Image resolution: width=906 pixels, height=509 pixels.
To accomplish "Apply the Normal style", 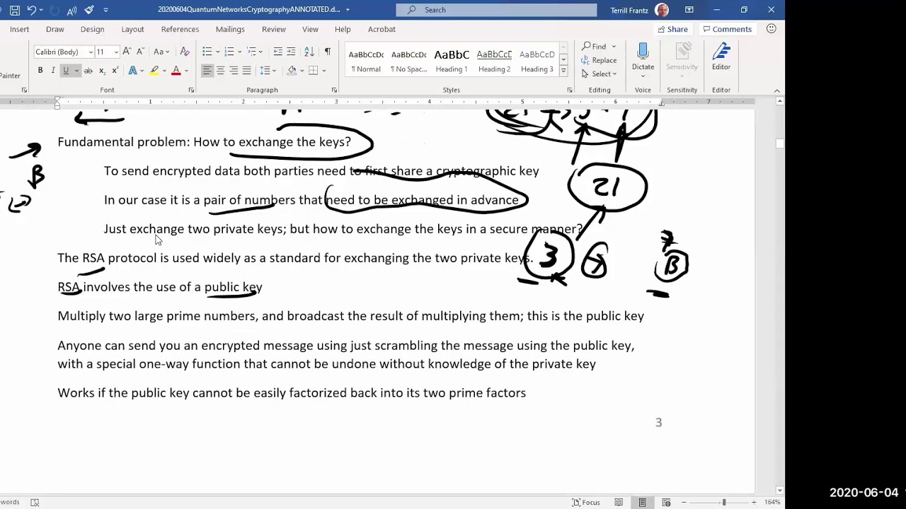I will 366,61.
